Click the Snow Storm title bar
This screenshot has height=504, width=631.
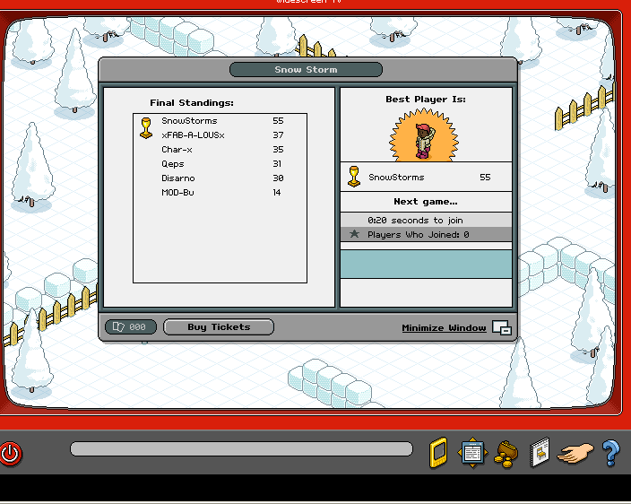pyautogui.click(x=306, y=70)
